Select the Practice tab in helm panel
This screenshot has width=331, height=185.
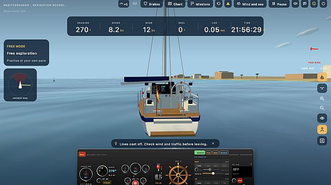click(x=224, y=153)
